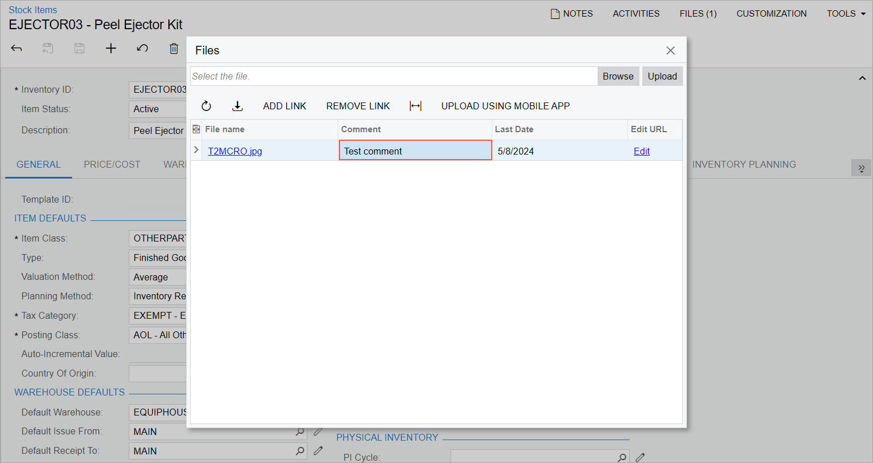This screenshot has width=873, height=463.
Task: Show more tabs with double chevron
Action: (861, 168)
